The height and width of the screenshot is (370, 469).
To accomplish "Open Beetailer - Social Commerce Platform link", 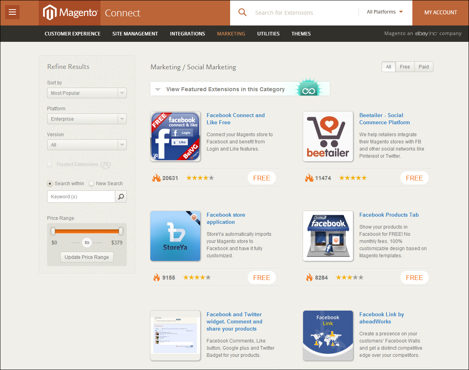I will click(x=384, y=119).
